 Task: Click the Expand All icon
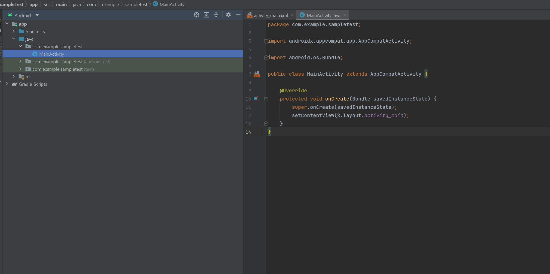[x=206, y=15]
